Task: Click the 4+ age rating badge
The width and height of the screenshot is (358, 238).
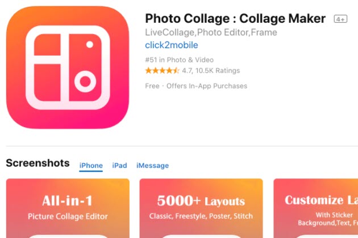Action: 340,19
